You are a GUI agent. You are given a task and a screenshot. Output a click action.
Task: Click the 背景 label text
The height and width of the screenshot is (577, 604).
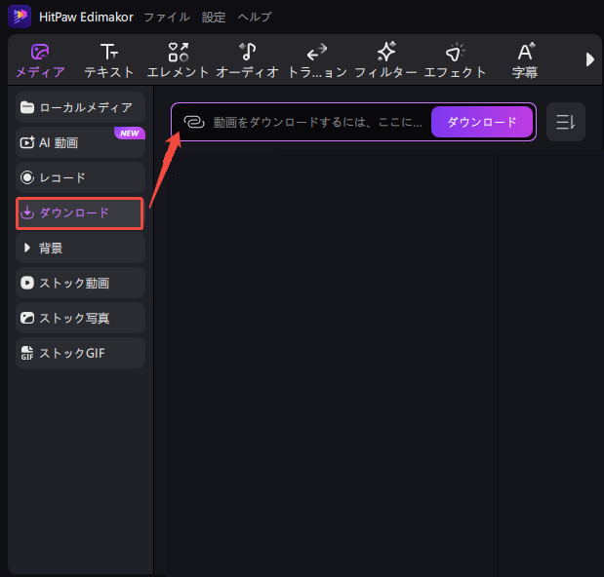click(51, 249)
